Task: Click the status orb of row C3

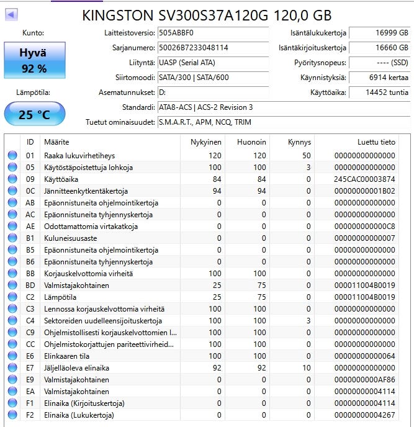Action: coord(12,308)
